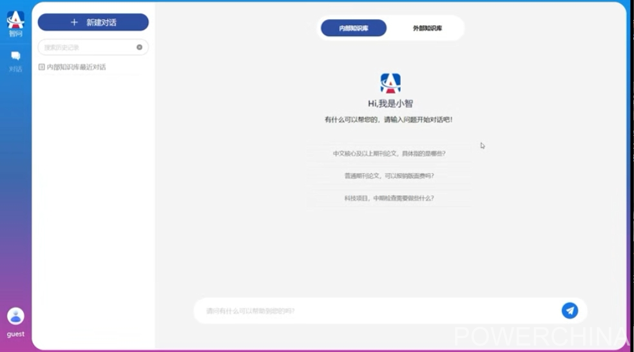
Task: Select suggested question about 中文核心期刊论文
Action: coord(389,154)
